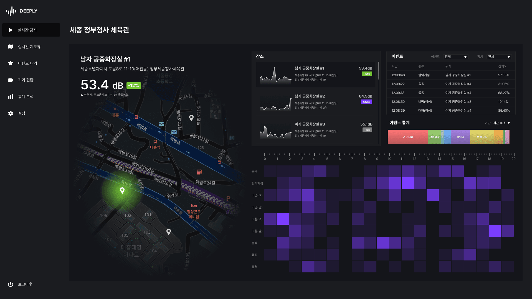The width and height of the screenshot is (532, 299).
Task: Click the 헐떡임 purple statistics segment
Action: pos(460,137)
